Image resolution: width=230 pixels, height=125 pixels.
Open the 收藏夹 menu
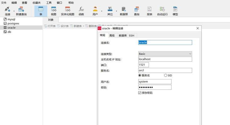click(36, 2)
